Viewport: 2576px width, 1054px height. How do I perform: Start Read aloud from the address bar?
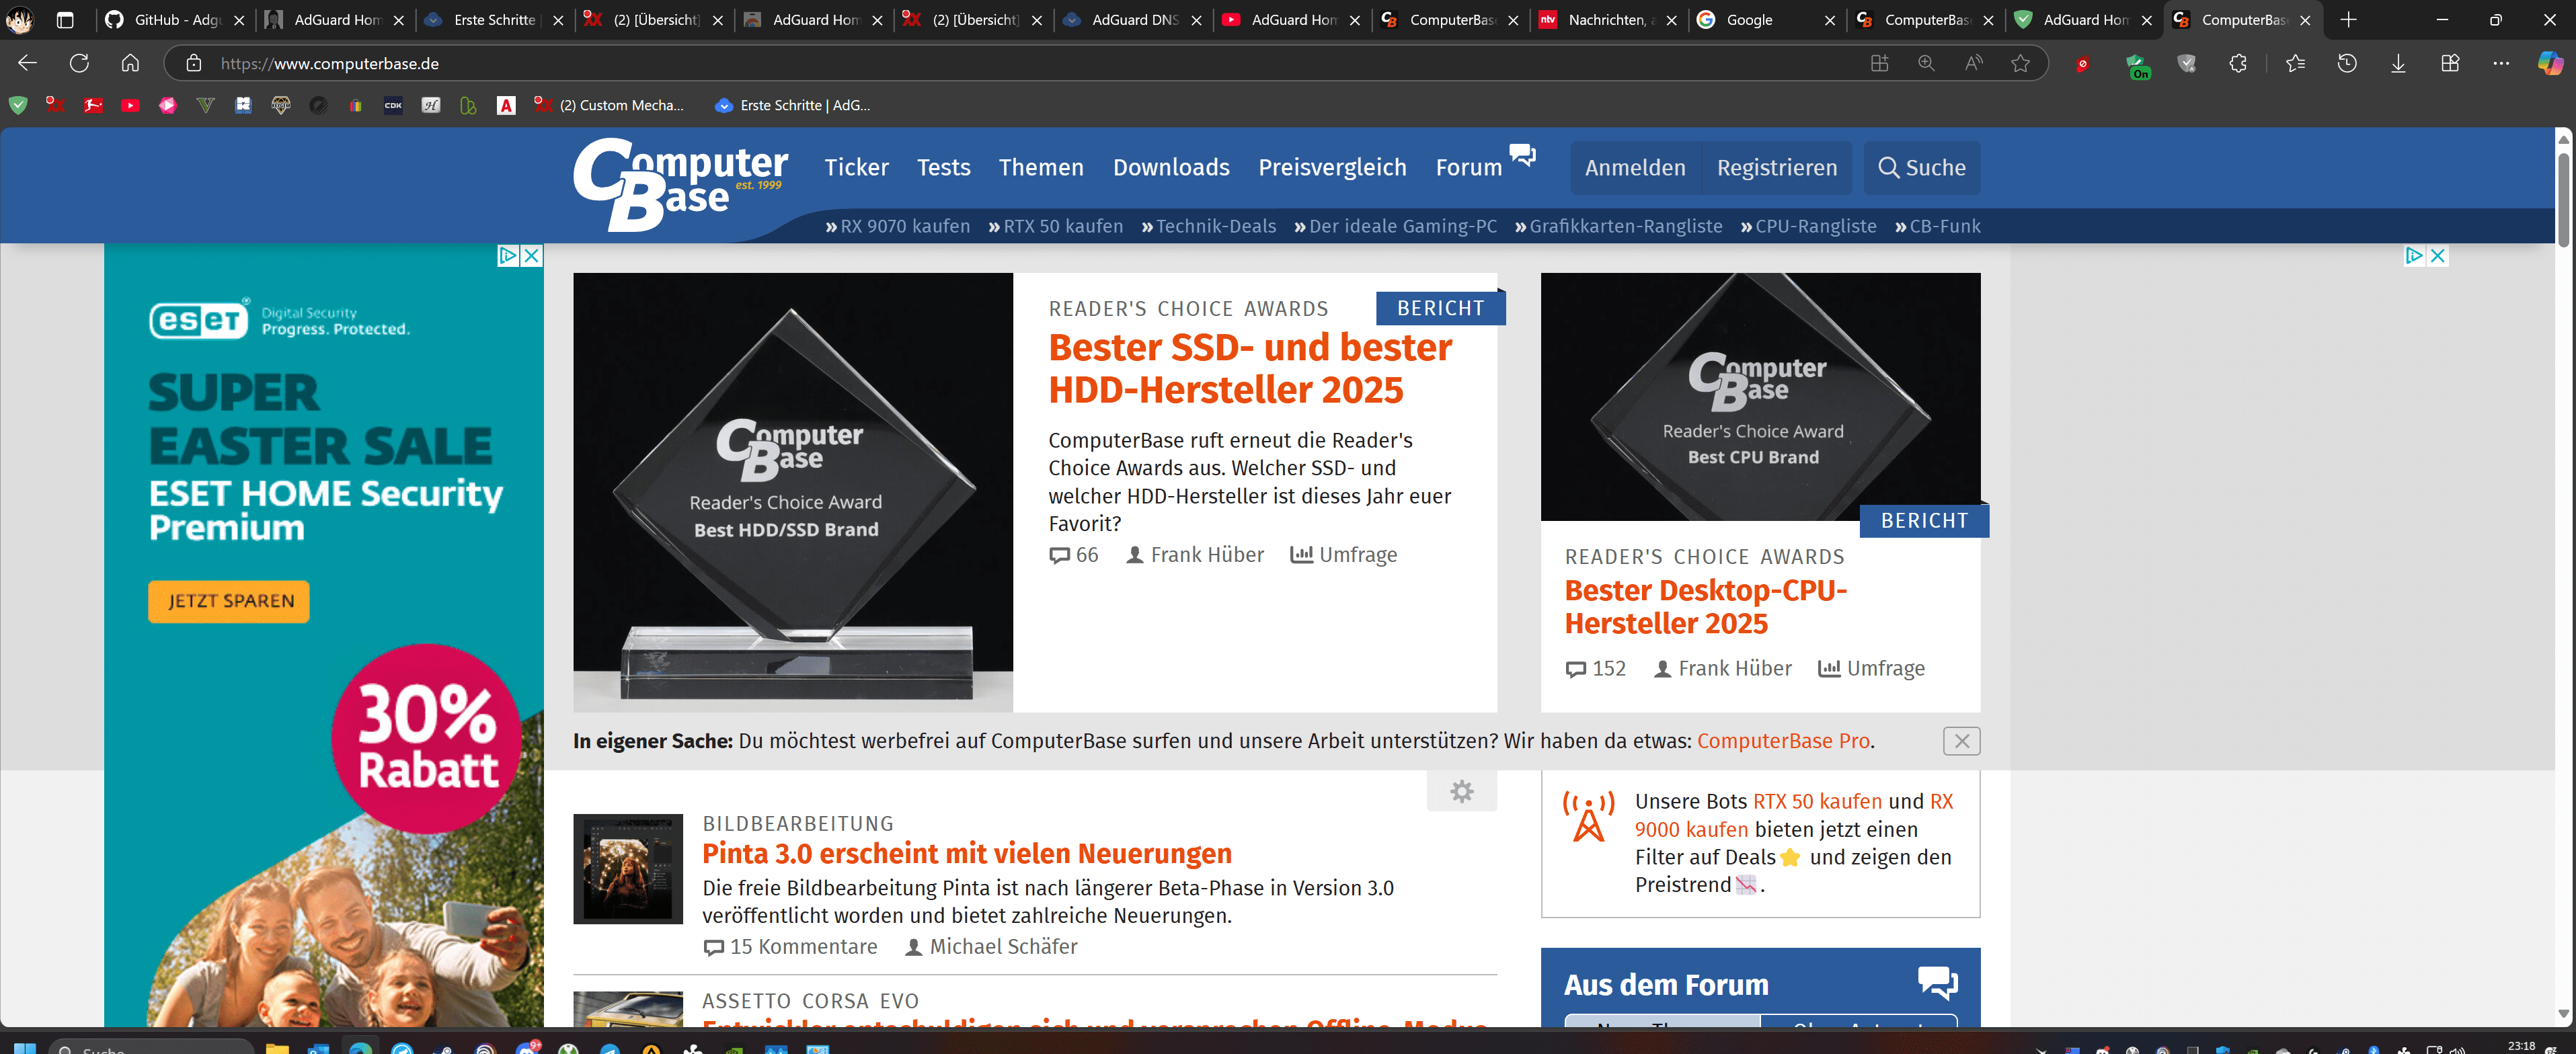coord(1973,63)
